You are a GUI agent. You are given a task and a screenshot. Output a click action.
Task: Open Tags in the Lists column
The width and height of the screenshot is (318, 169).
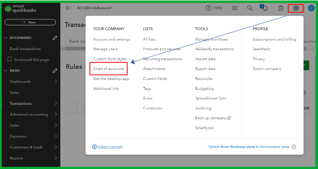[x=147, y=89]
